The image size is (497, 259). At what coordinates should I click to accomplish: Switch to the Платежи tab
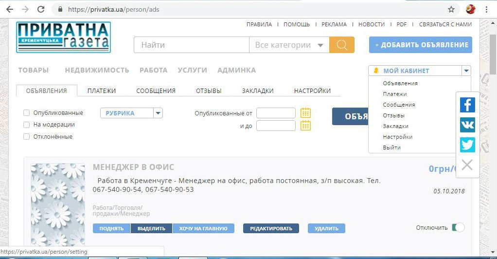pos(102,91)
